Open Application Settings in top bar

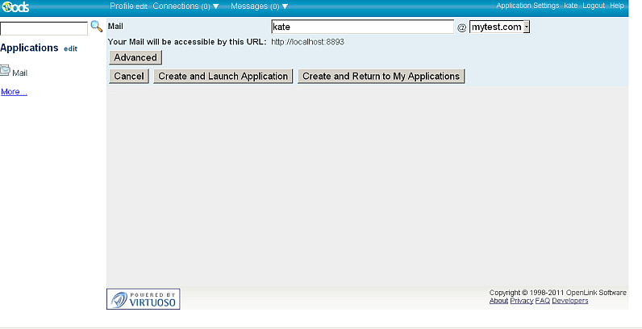527,6
